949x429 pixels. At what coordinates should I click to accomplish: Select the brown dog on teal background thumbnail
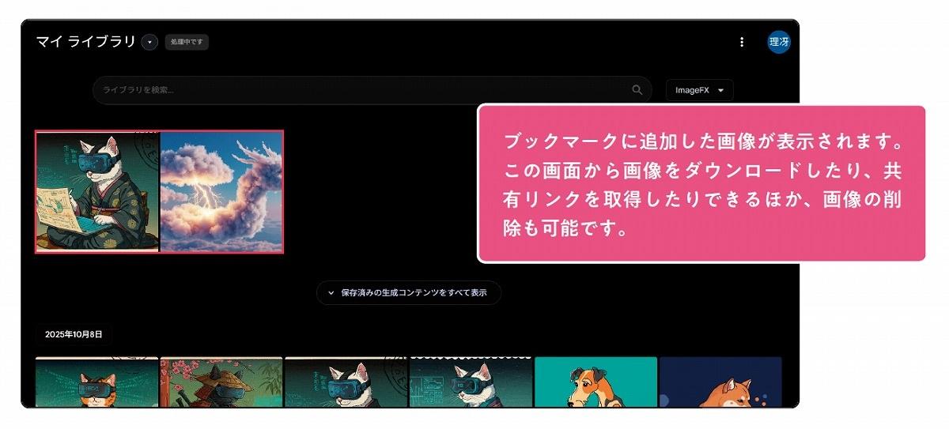coord(595,382)
